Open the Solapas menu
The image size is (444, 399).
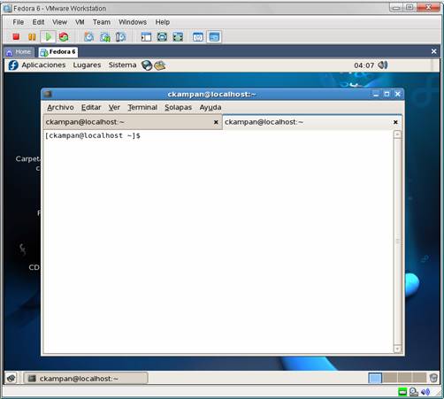tap(178, 107)
